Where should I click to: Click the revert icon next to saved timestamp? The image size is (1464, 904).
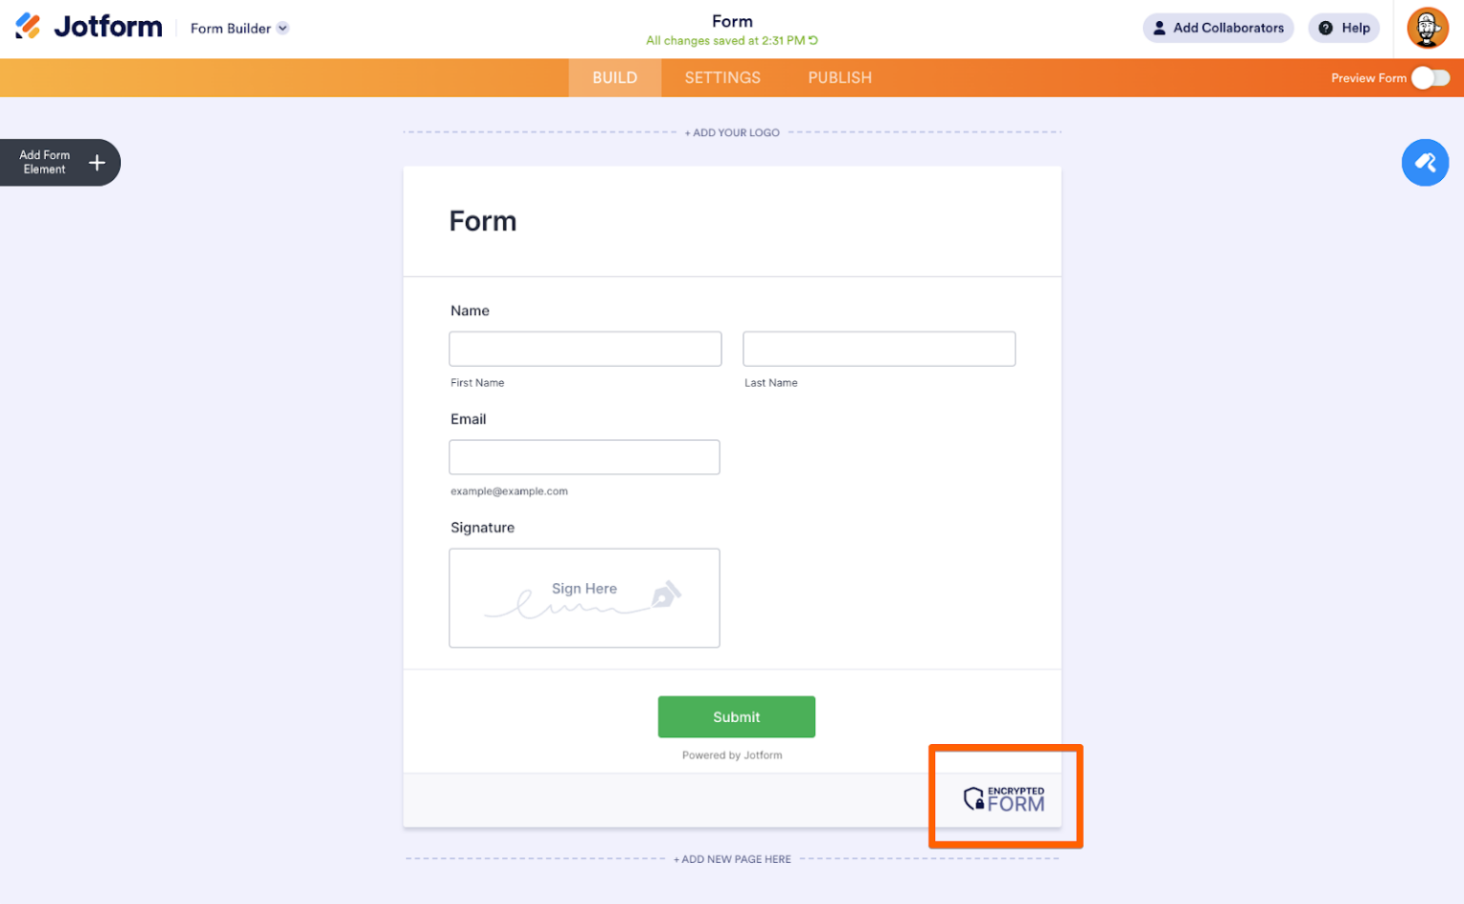tap(815, 41)
